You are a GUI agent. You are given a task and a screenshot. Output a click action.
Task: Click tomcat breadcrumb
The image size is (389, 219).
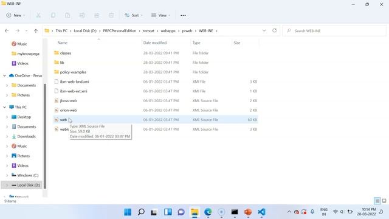tap(148, 31)
